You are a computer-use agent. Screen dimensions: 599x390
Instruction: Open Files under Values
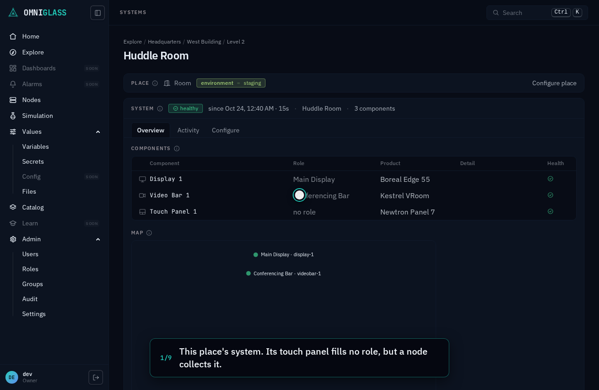tap(29, 191)
